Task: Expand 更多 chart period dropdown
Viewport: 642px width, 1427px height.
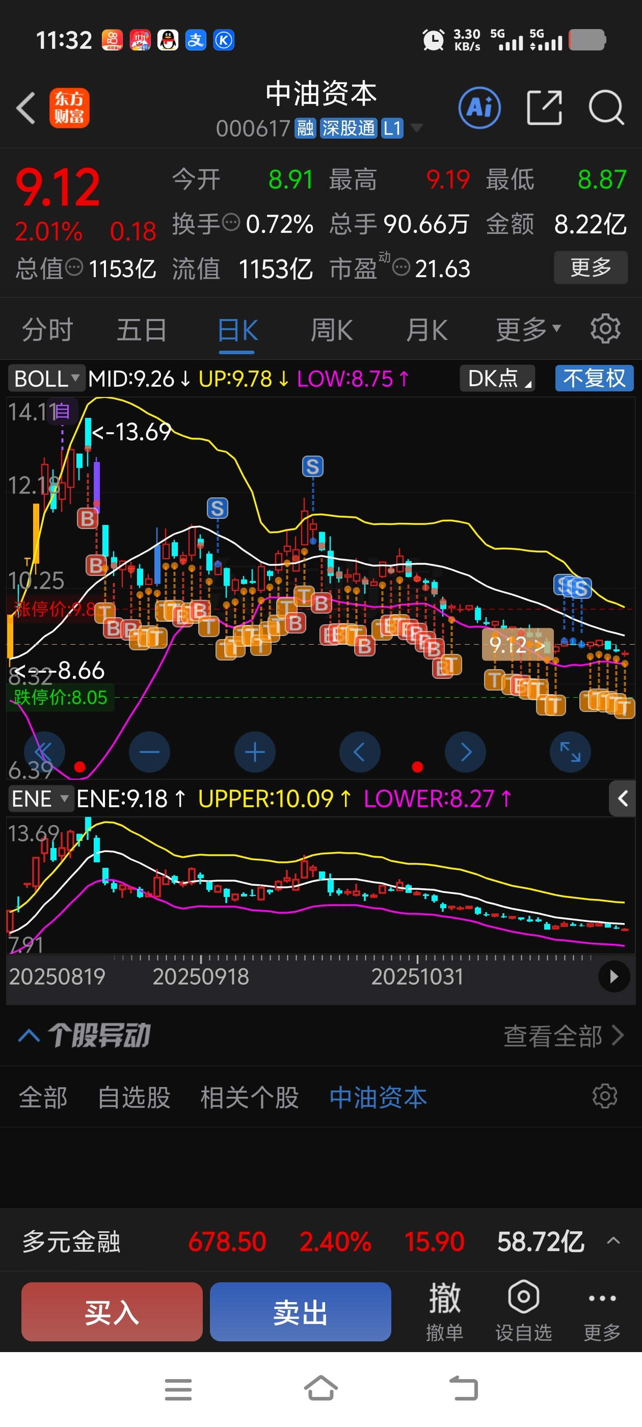Action: 528,330
